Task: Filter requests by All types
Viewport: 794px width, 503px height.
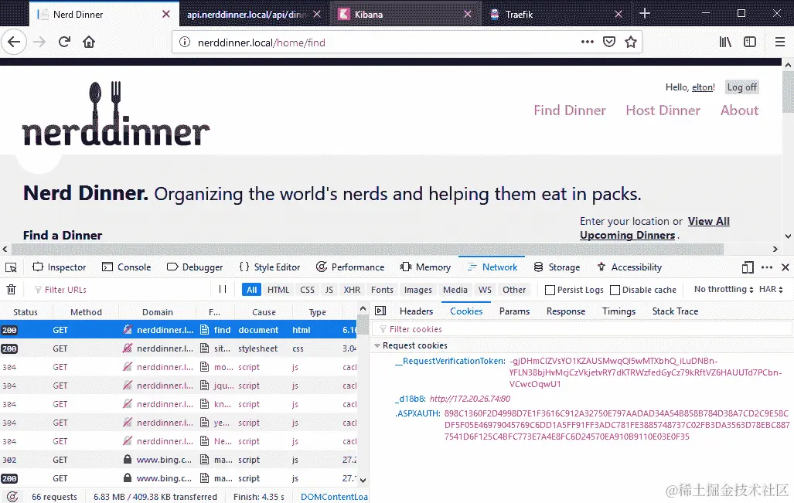Action: 252,290
